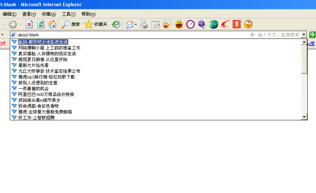Open the 编辑(E) menu
The width and height of the screenshot is (316, 193).
(9, 14)
